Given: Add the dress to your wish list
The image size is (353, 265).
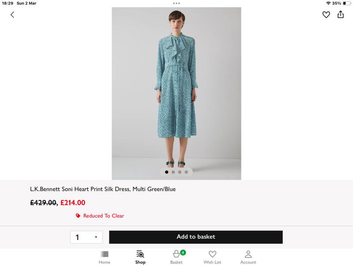Looking at the screenshot, I should 326,15.
